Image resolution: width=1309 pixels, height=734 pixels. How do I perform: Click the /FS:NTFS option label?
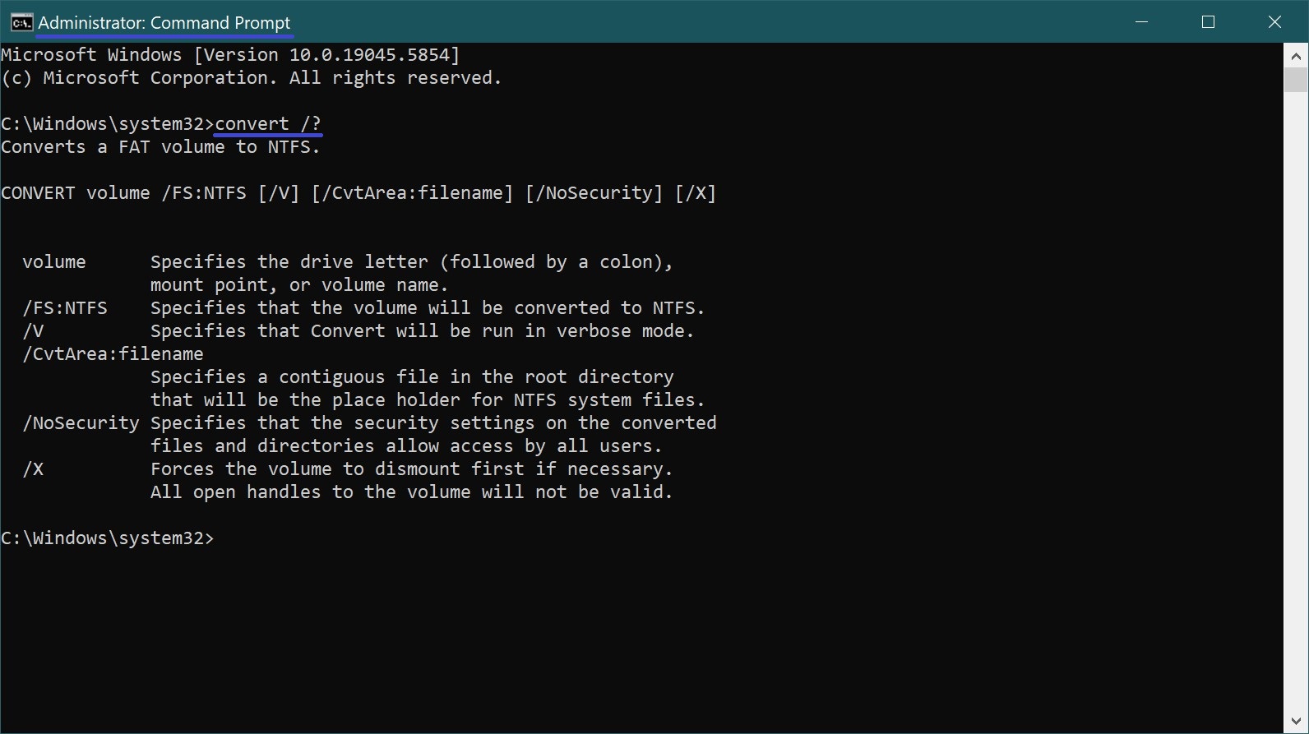[x=65, y=308]
